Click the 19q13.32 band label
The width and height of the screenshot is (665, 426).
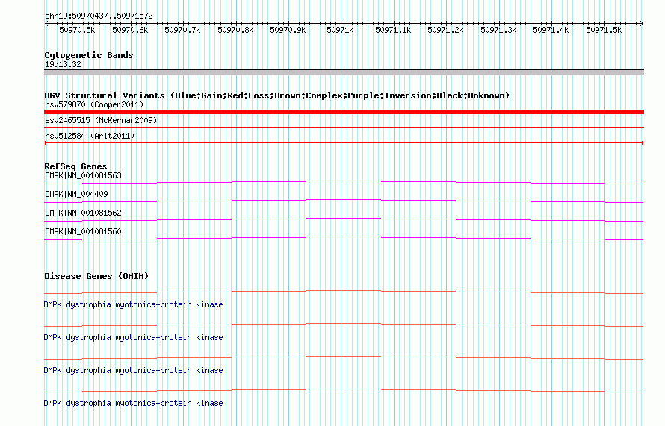coord(63,64)
